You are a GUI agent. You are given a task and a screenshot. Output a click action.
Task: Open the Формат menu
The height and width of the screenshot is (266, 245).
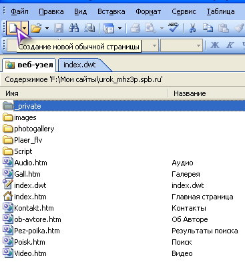(x=148, y=11)
